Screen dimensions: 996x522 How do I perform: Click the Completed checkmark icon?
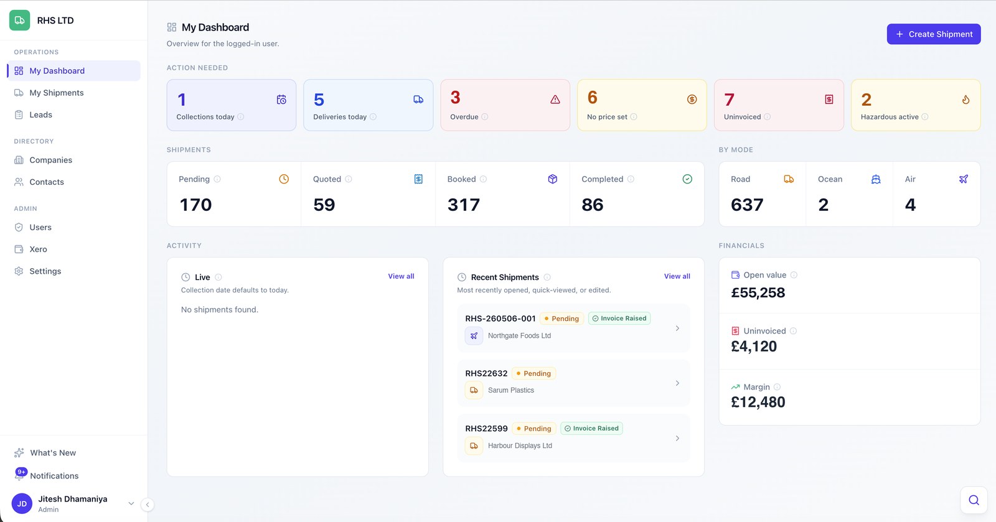click(x=687, y=179)
